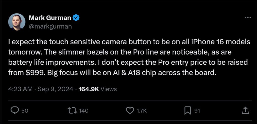
Task: Click the Views label text
Action: coord(109,89)
